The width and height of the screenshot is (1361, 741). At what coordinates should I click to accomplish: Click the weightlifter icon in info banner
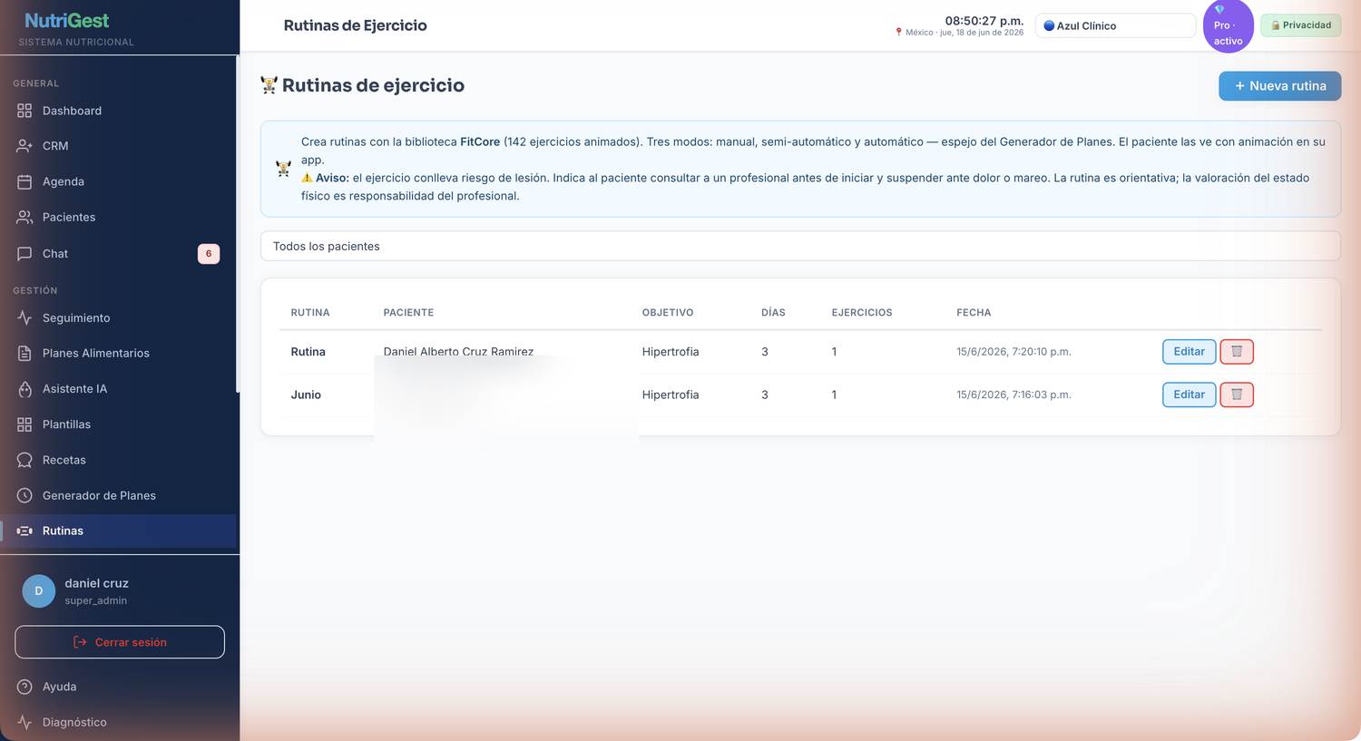click(283, 169)
